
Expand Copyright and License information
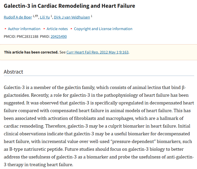coord(103,29)
